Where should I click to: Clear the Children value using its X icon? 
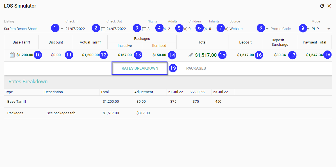click(x=206, y=29)
